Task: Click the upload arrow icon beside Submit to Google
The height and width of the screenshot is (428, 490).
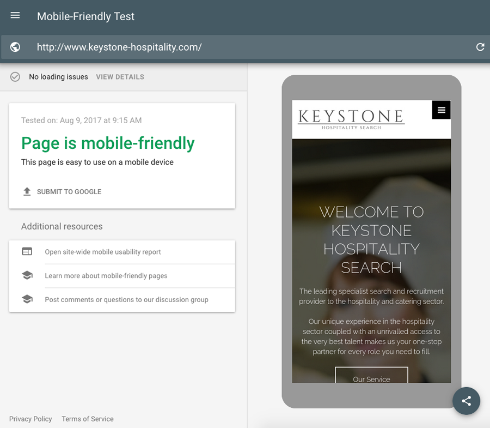Action: (x=27, y=191)
